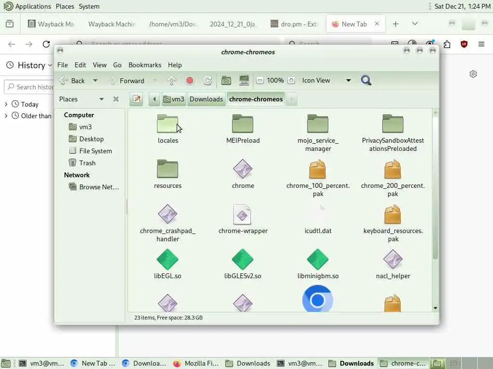
Task: Expand the Today history group
Action: [6, 104]
